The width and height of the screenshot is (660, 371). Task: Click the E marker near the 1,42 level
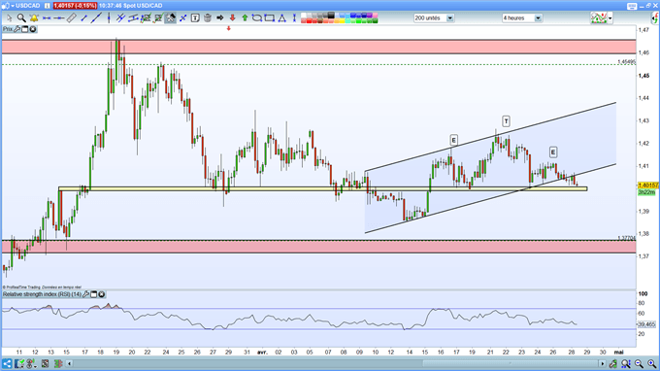pyautogui.click(x=453, y=140)
